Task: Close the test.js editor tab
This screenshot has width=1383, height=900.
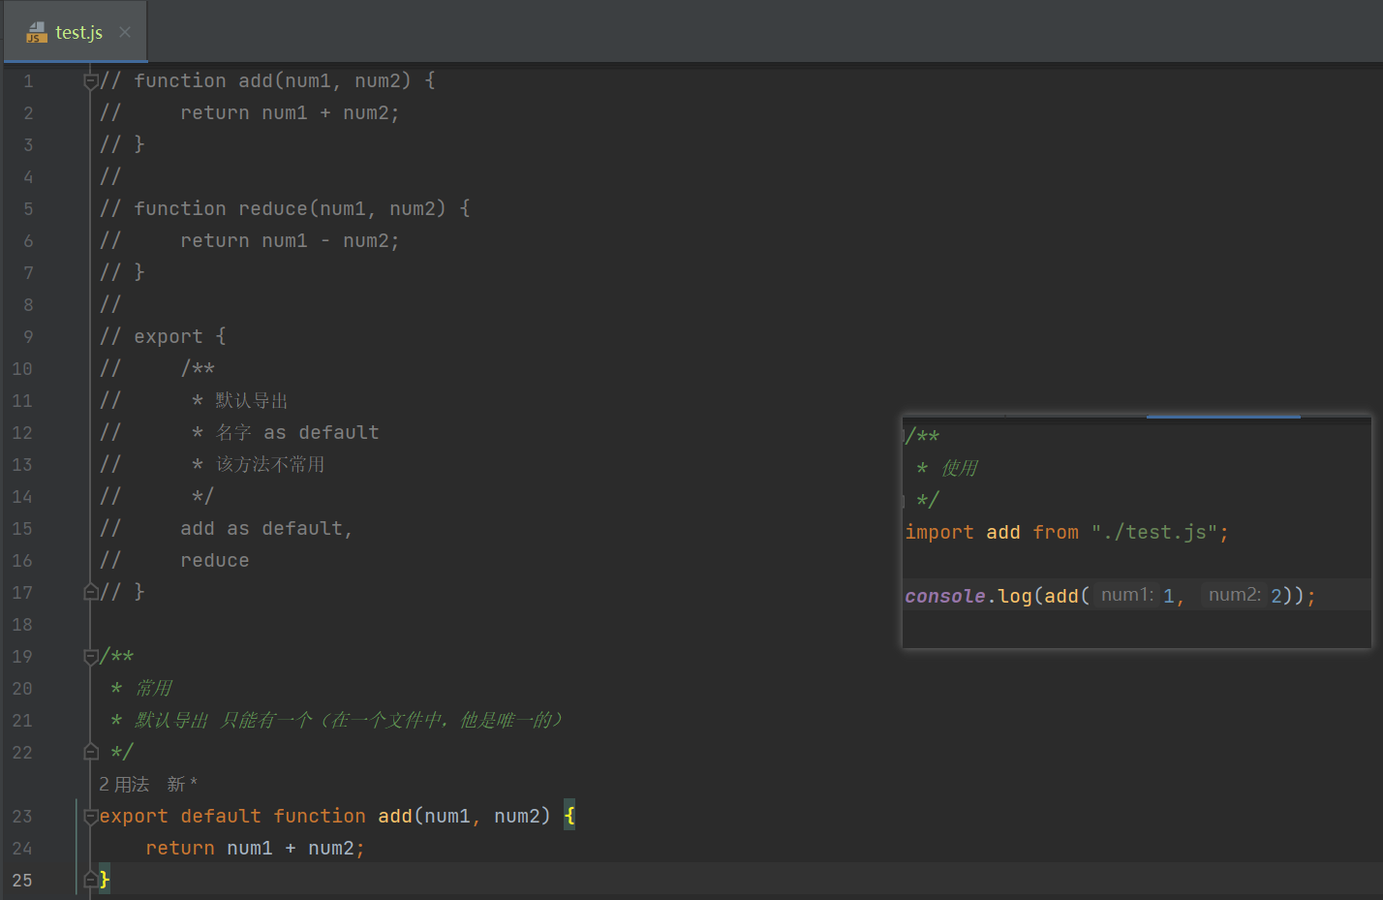Action: click(x=125, y=32)
